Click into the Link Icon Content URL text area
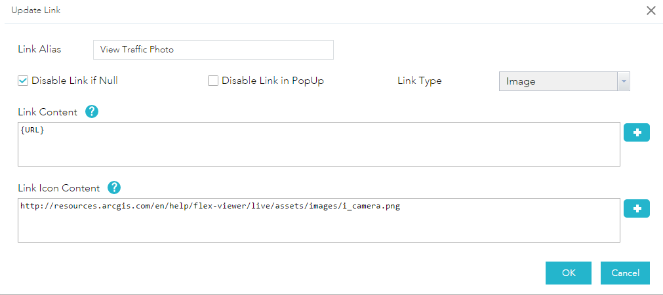The image size is (663, 295). pos(319,220)
